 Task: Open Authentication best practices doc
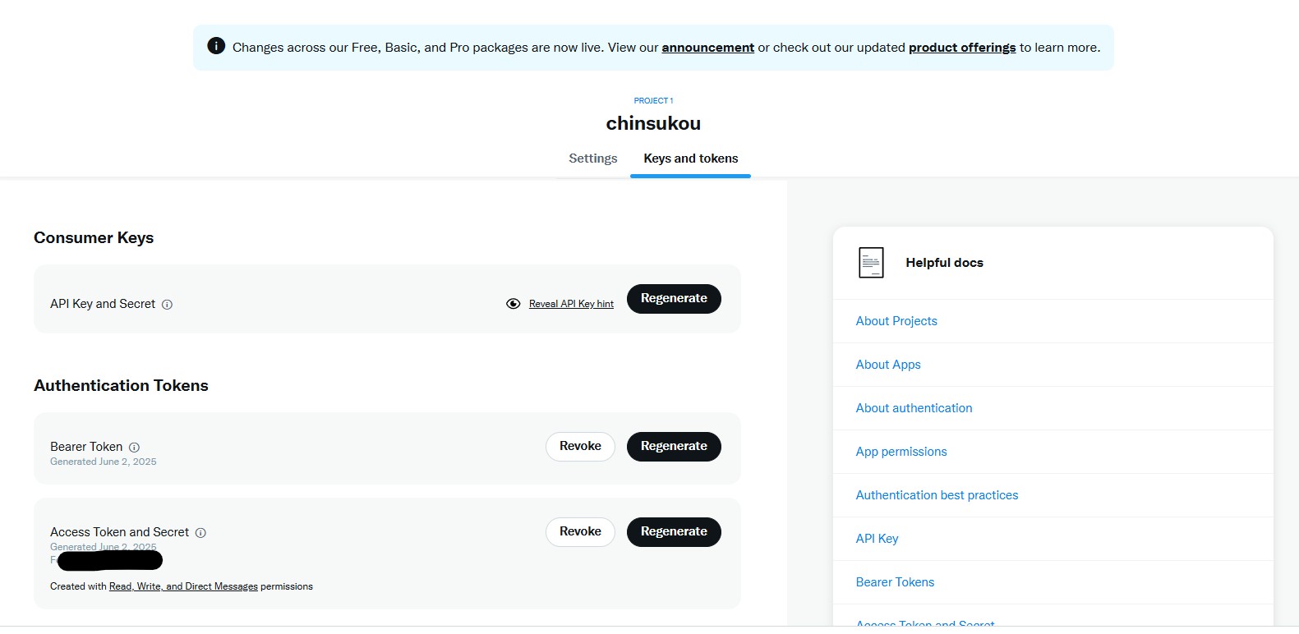[937, 495]
